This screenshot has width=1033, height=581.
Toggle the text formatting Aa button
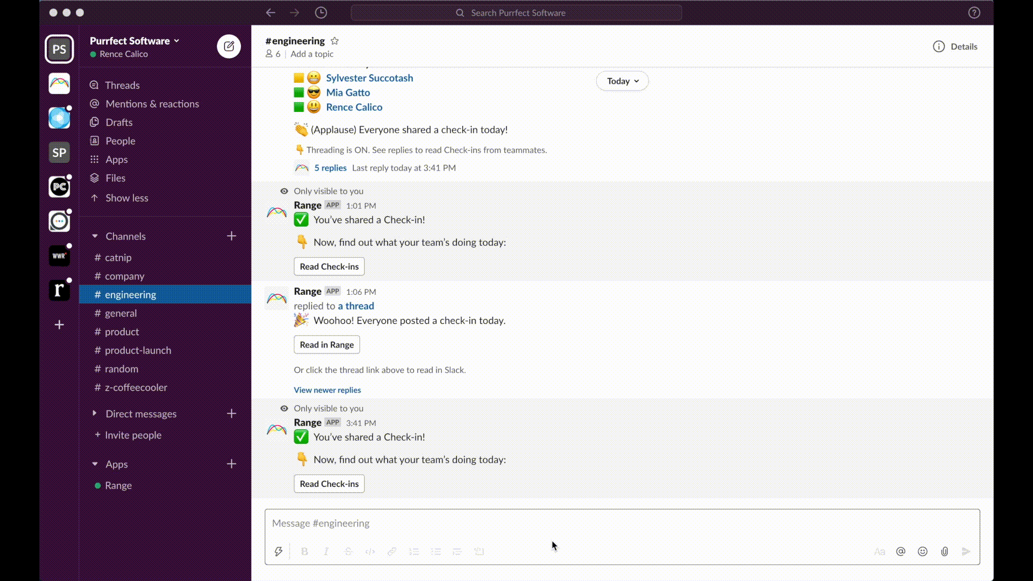point(879,551)
